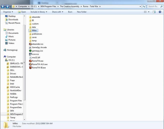Toggle the preview pane button
This screenshot has width=164, height=129.
[154, 12]
